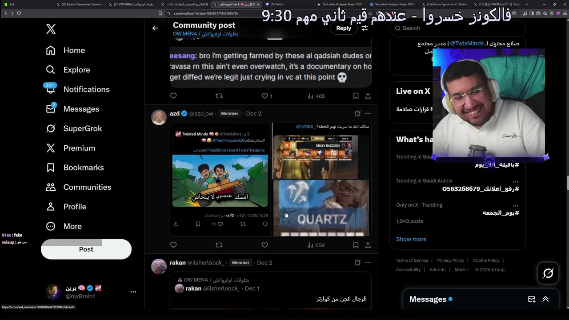Open the @TwisMinds mention link
The height and width of the screenshot is (320, 569).
pos(467,43)
